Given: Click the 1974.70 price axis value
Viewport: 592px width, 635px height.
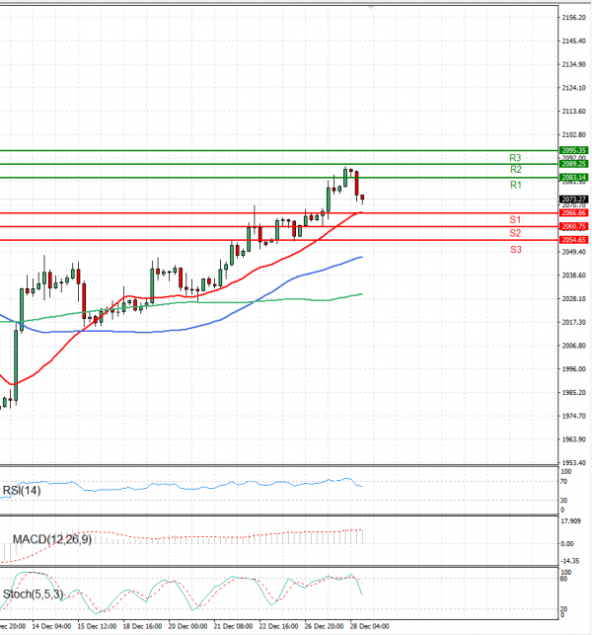Looking at the screenshot, I should click(x=574, y=416).
